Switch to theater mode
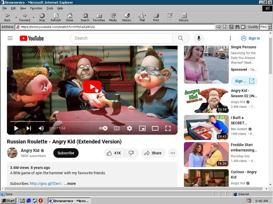Viewport: 273px width, 204px height. 155,128
